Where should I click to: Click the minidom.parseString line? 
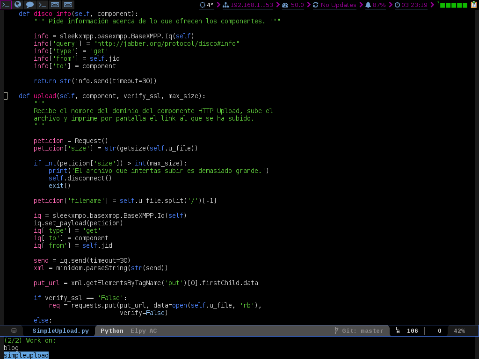[x=101, y=268]
